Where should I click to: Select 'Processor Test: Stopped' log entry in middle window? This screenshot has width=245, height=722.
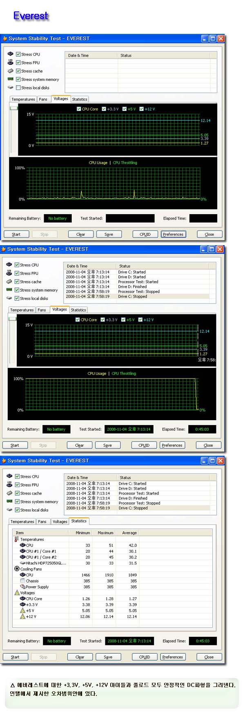139,291
